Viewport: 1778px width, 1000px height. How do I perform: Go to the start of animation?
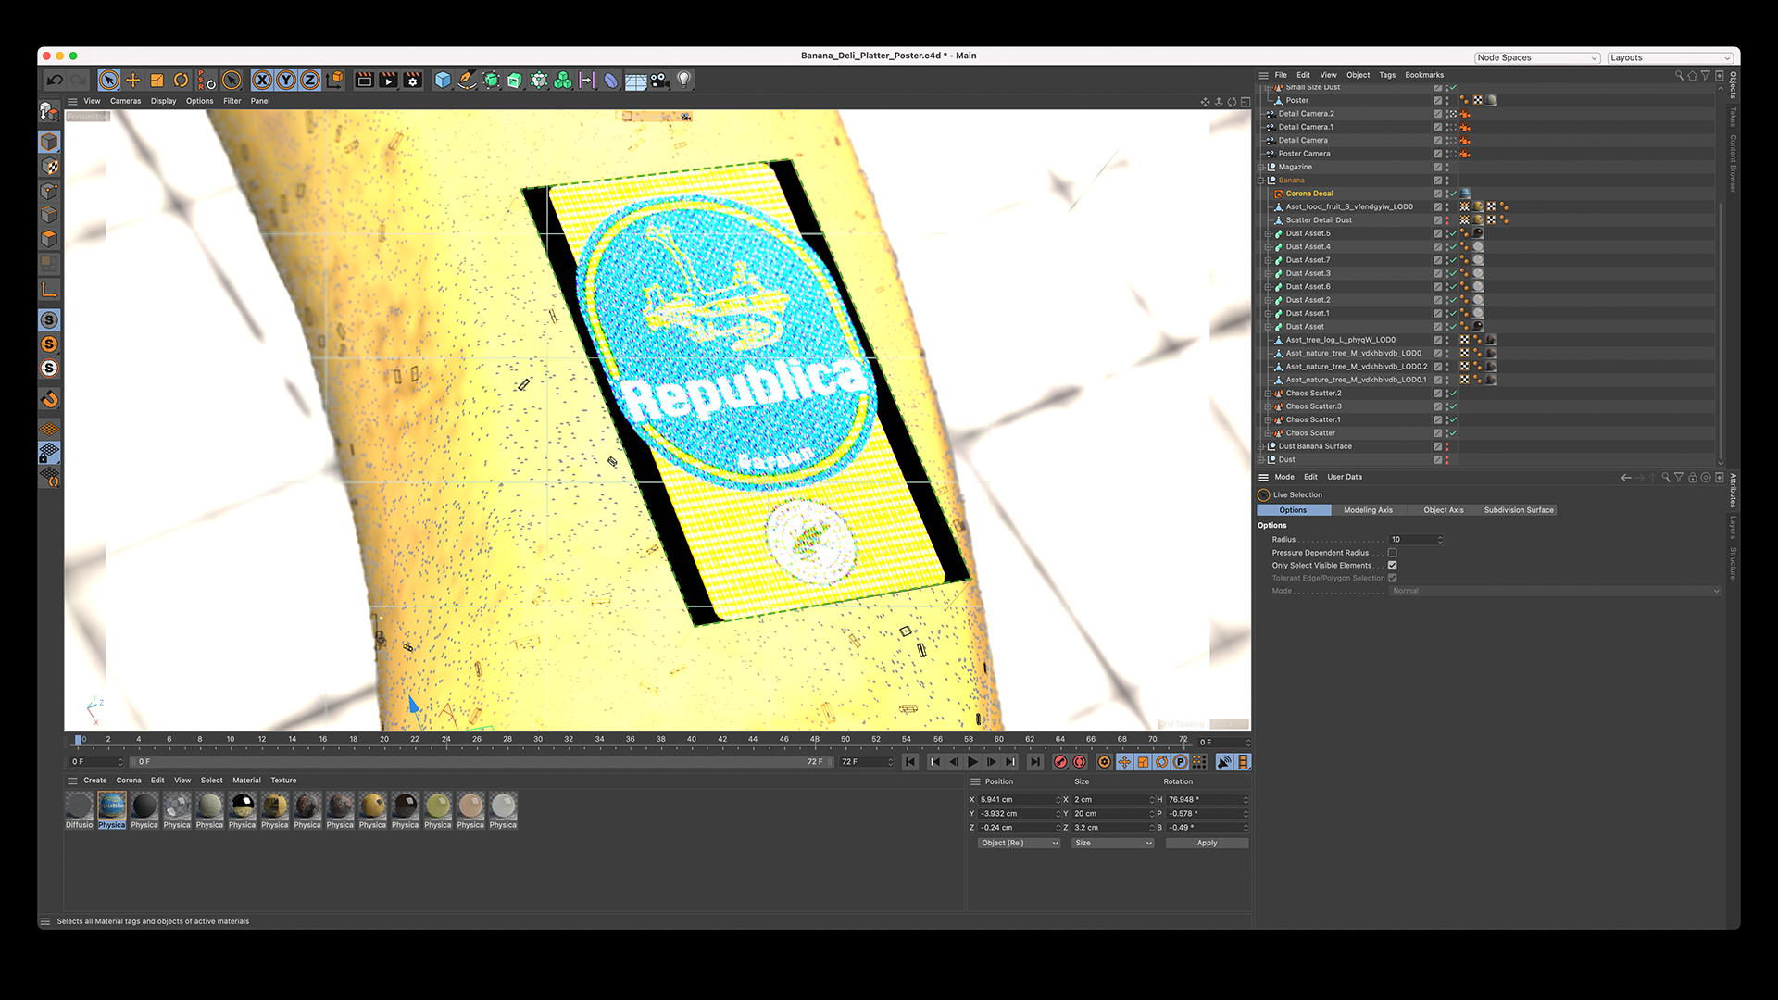click(x=910, y=762)
